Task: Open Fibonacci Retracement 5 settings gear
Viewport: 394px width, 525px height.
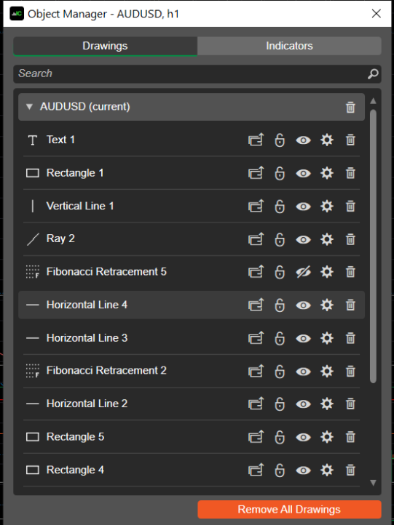Action: click(327, 272)
